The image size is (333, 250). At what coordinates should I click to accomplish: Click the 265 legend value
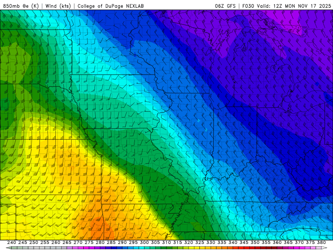click(x=67, y=242)
